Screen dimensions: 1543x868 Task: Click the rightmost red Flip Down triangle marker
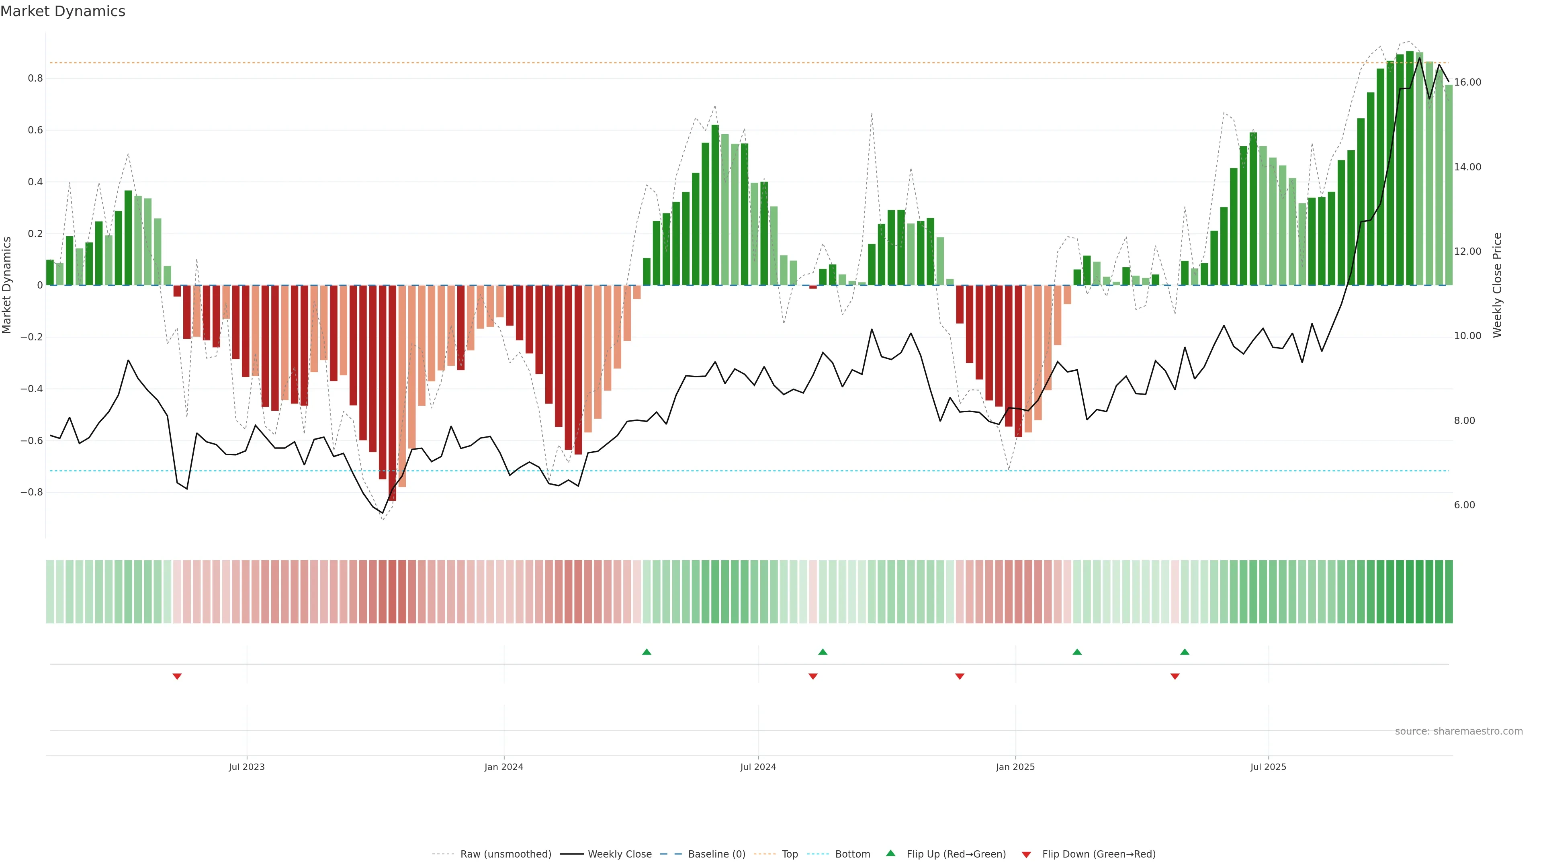click(x=1175, y=676)
